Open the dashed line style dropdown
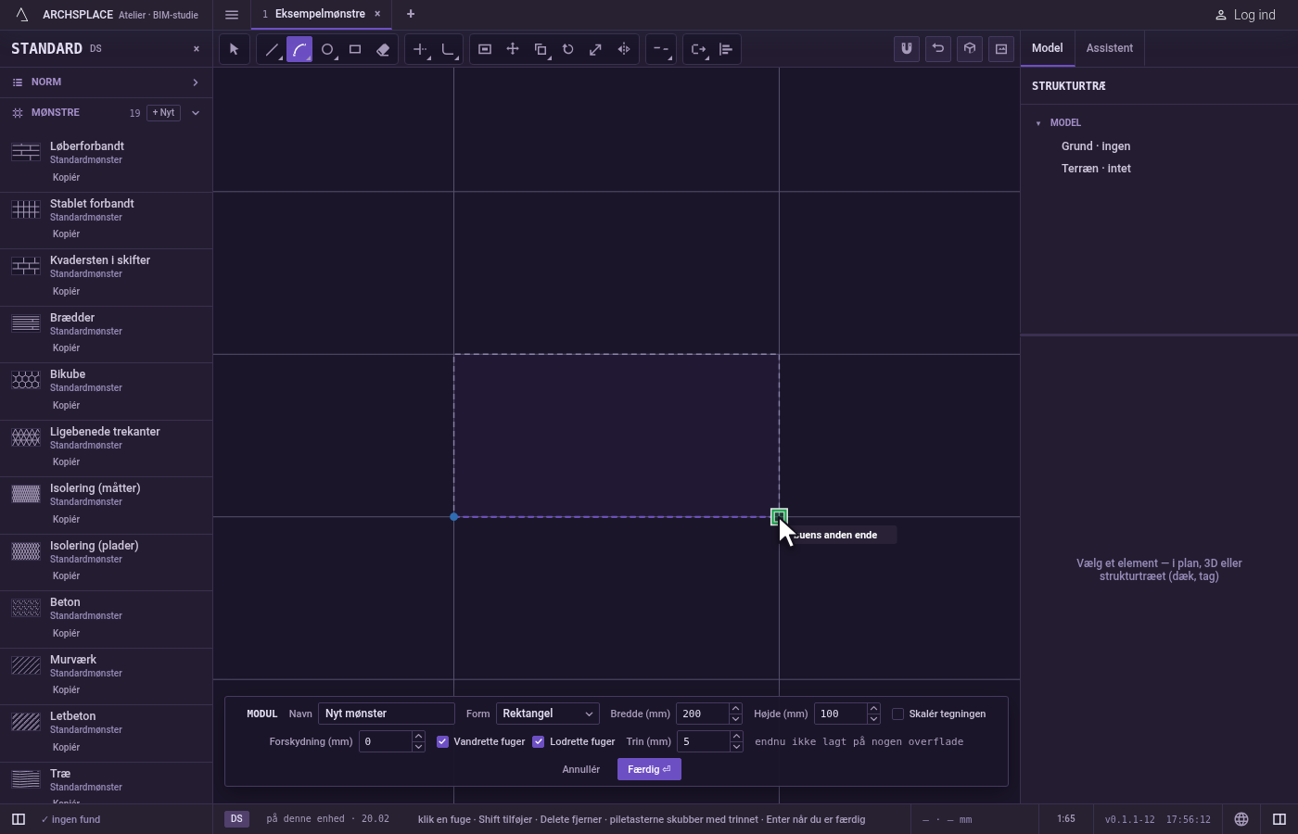Viewport: 1298px width, 834px height. (x=661, y=49)
